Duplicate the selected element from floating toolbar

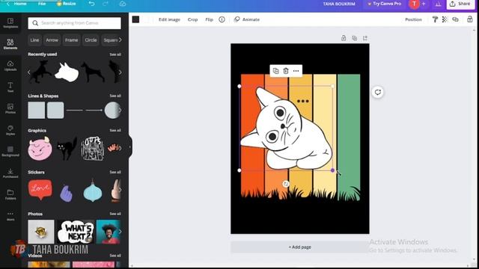point(275,71)
